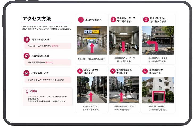
Task: Click 近隣のコインパーキングをご利用ください
Action: pyautogui.click(x=46, y=80)
